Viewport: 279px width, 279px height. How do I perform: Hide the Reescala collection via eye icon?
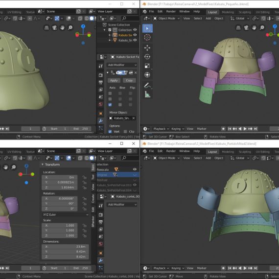135,169
